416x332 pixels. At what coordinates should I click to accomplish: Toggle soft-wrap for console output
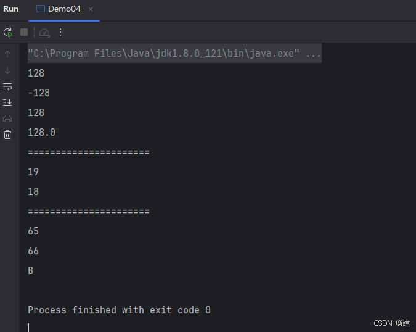(x=7, y=86)
